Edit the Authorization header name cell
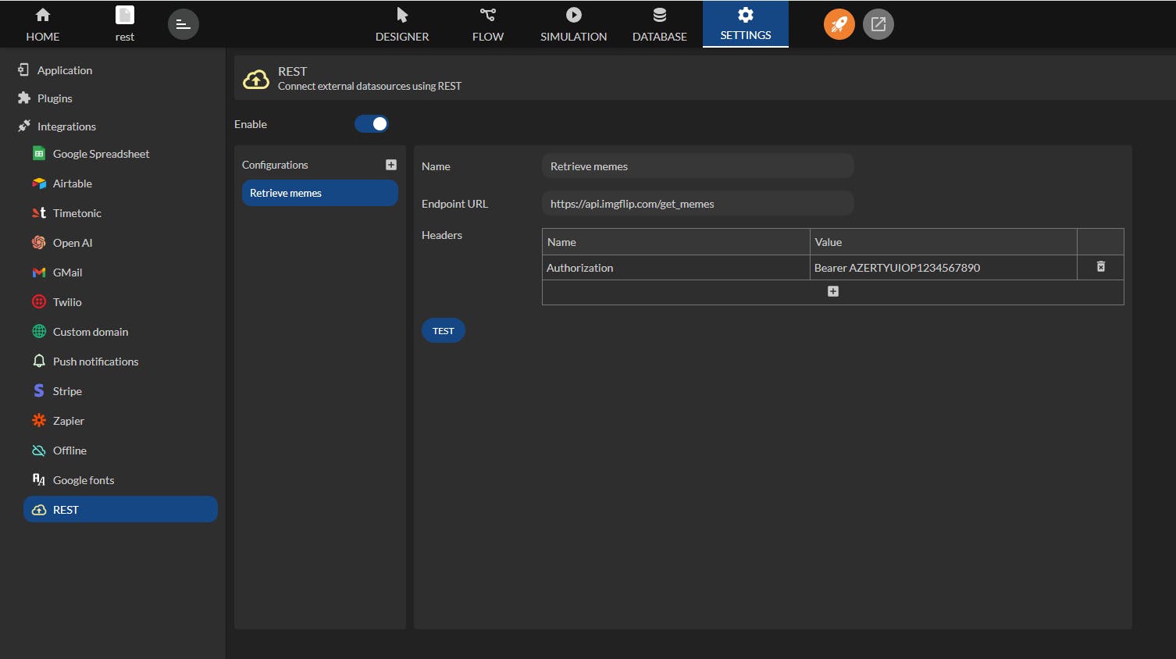Image resolution: width=1176 pixels, height=659 pixels. [676, 268]
